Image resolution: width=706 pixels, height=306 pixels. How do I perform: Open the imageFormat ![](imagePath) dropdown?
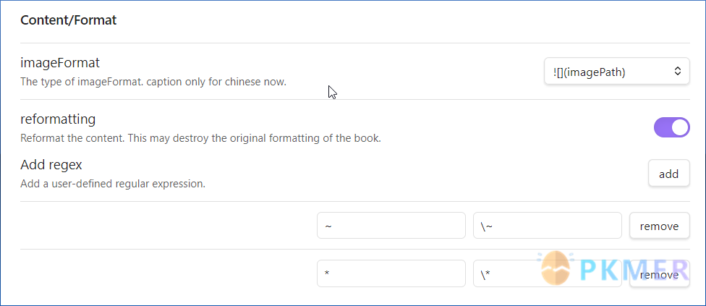[617, 71]
